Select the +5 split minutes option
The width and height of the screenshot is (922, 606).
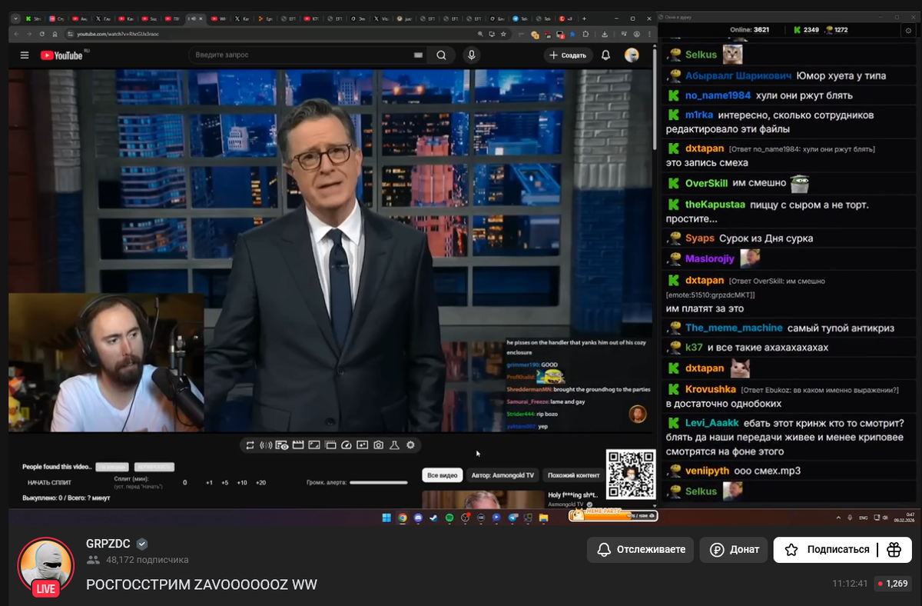[224, 482]
